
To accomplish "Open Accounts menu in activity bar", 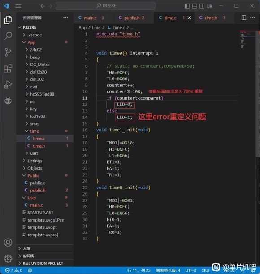I will (8, 243).
